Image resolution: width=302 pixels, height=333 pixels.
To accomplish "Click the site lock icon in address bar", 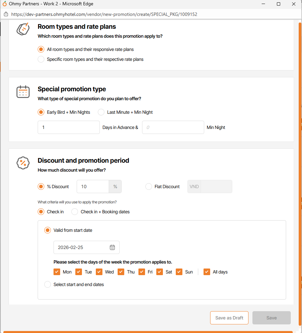I will pyautogui.click(x=6, y=14).
